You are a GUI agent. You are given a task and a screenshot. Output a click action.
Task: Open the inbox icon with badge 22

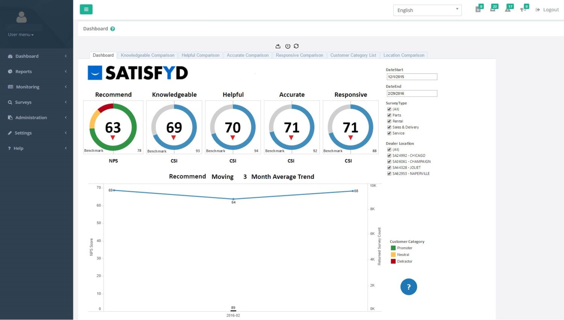click(493, 9)
